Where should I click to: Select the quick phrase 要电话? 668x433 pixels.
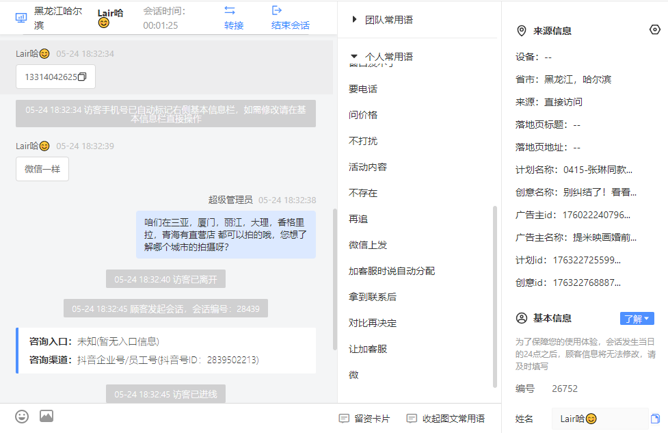pyautogui.click(x=363, y=89)
